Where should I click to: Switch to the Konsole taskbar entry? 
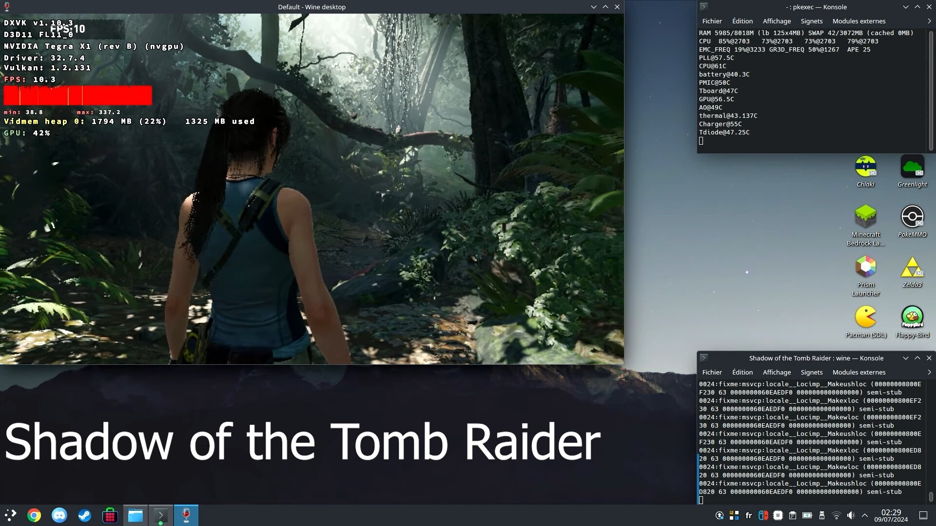click(x=161, y=515)
